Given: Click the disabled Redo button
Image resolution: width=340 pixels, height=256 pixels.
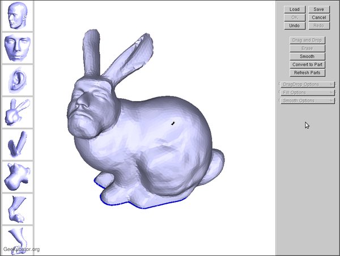Looking at the screenshot, I should pyautogui.click(x=318, y=26).
